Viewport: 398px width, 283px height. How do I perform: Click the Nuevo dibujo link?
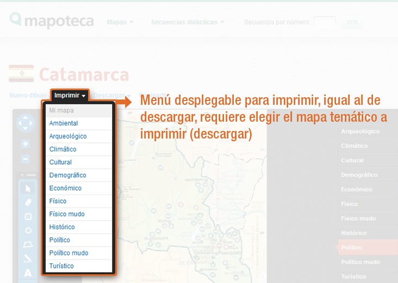(28, 96)
